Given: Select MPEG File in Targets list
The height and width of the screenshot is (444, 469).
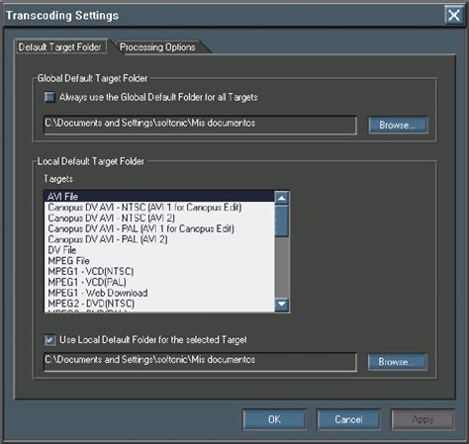Looking at the screenshot, I should [159, 261].
